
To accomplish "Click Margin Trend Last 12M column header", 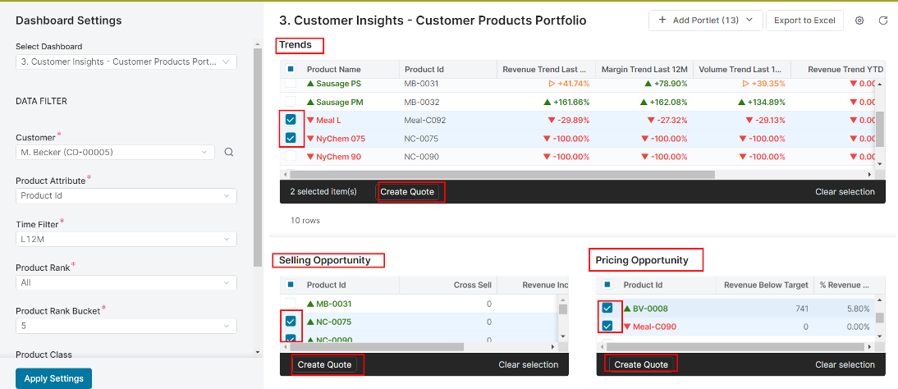I will [644, 69].
